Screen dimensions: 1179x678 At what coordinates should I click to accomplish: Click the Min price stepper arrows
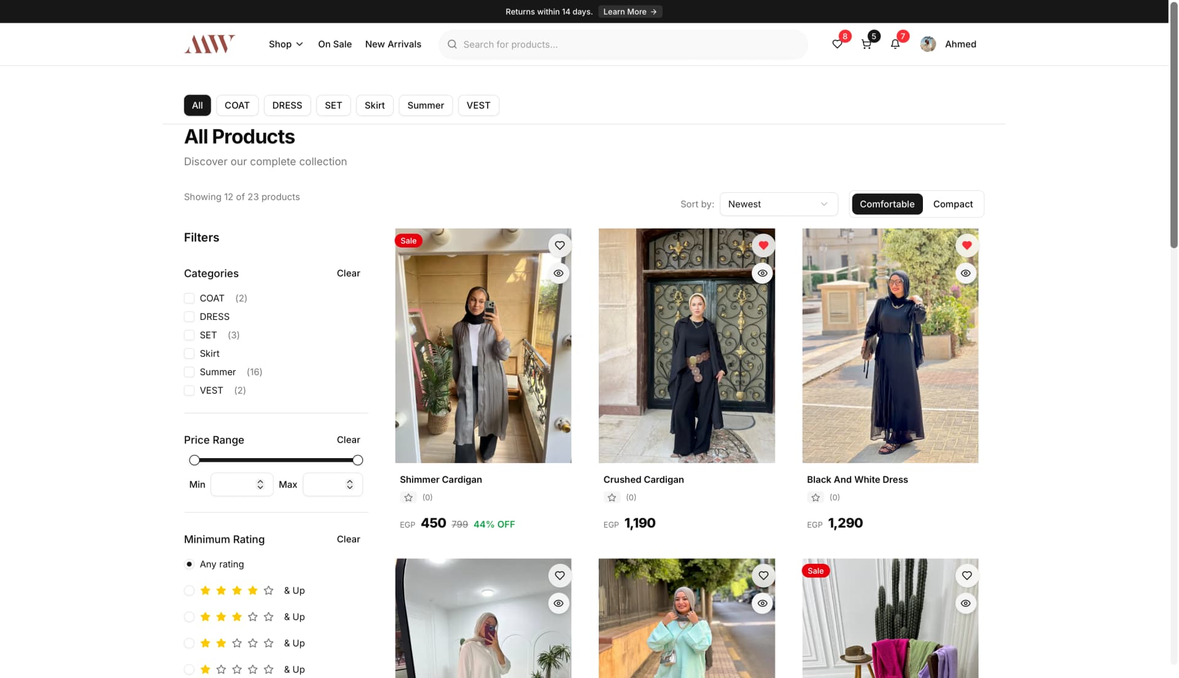tap(260, 485)
